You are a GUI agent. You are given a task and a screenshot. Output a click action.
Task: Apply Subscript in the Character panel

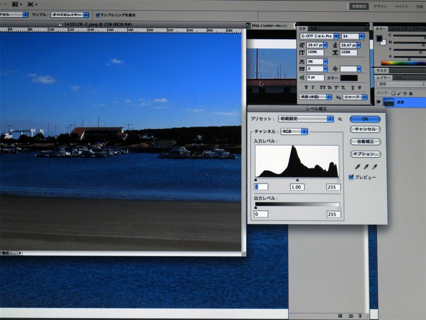[343, 87]
